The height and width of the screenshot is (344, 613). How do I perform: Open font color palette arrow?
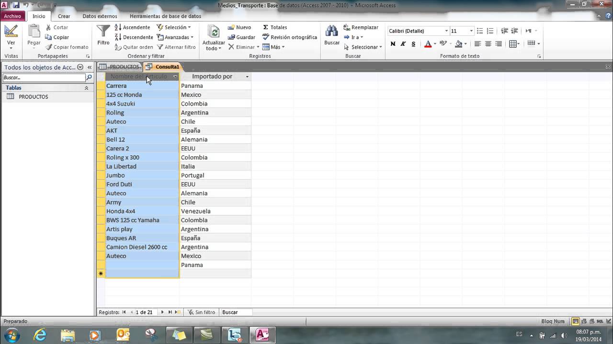[x=435, y=44]
